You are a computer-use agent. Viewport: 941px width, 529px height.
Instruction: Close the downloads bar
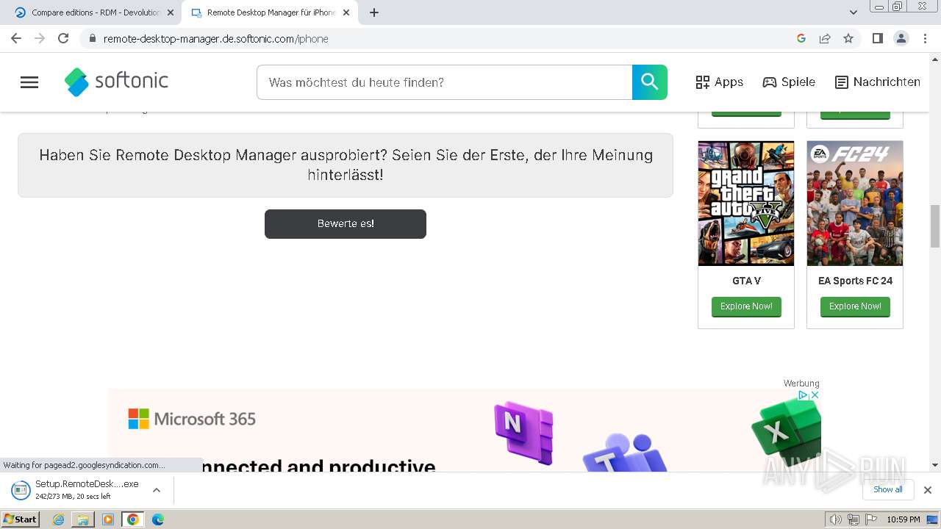(x=928, y=490)
